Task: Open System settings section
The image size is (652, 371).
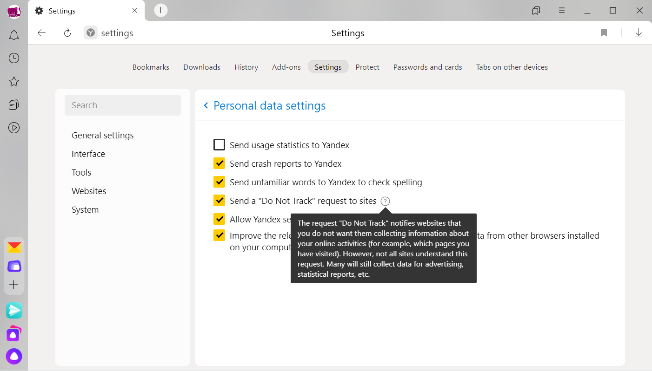Action: (85, 209)
